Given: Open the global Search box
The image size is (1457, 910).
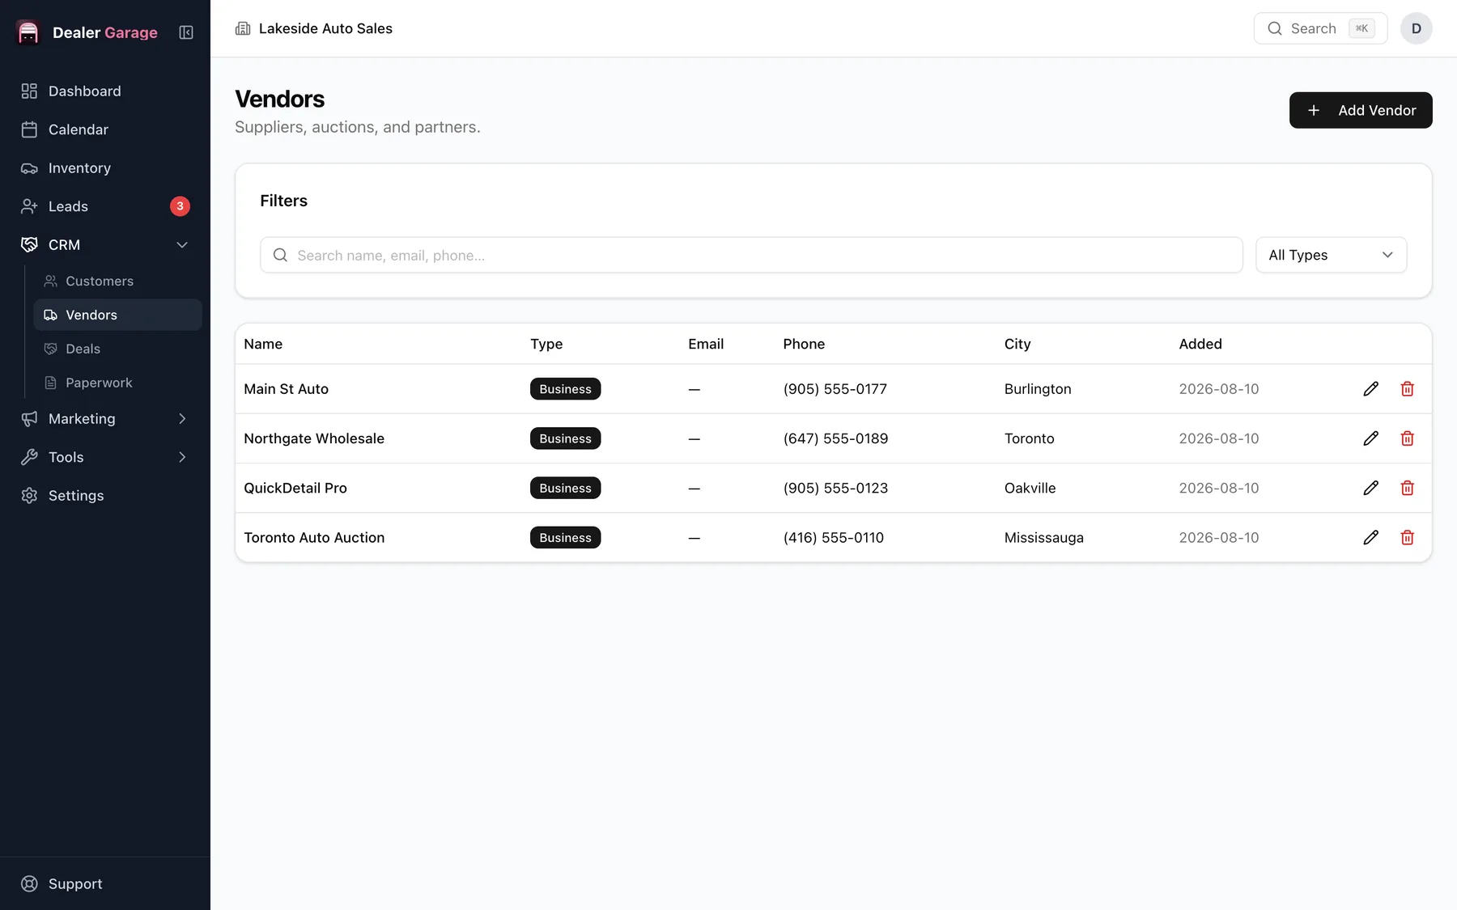Looking at the screenshot, I should point(1320,28).
